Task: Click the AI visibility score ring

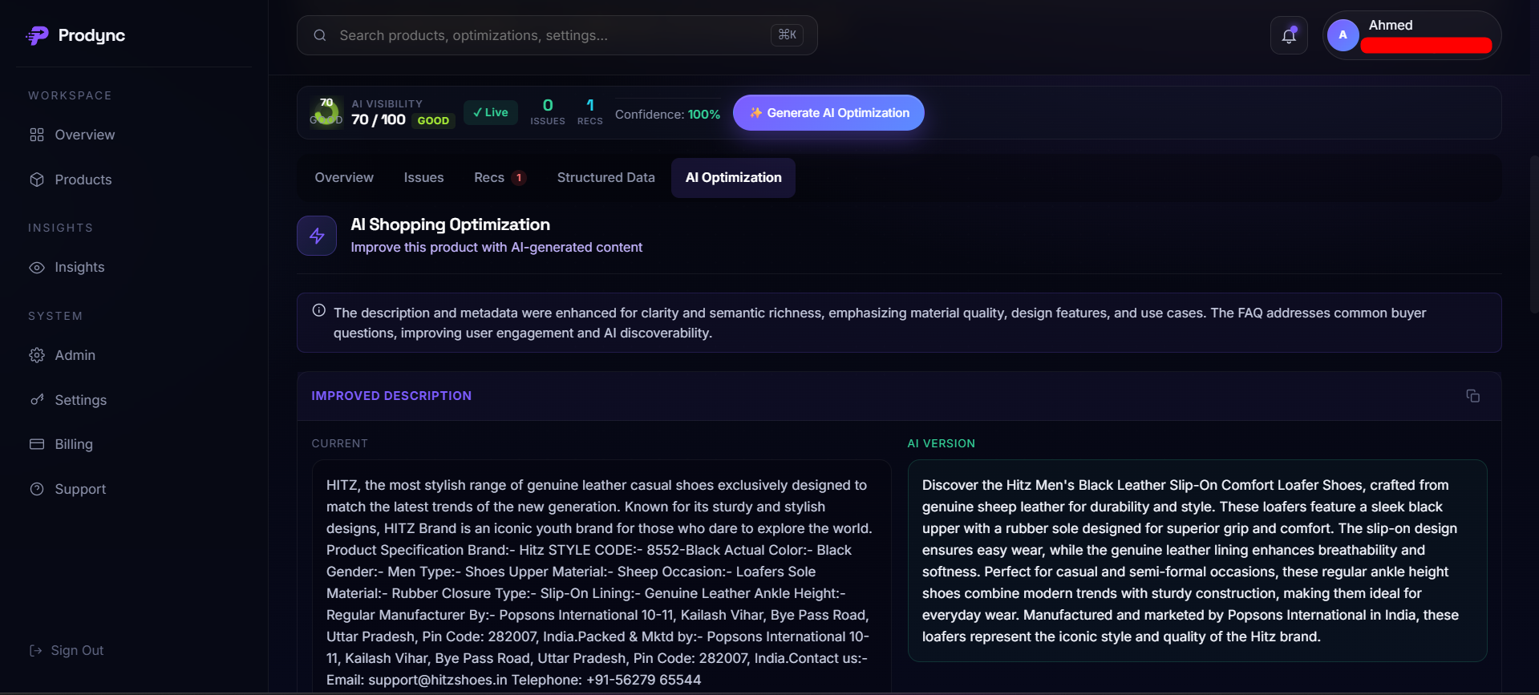Action: coord(326,112)
